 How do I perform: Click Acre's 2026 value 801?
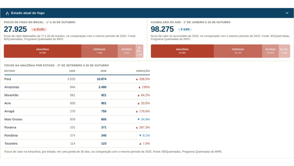[104, 103]
